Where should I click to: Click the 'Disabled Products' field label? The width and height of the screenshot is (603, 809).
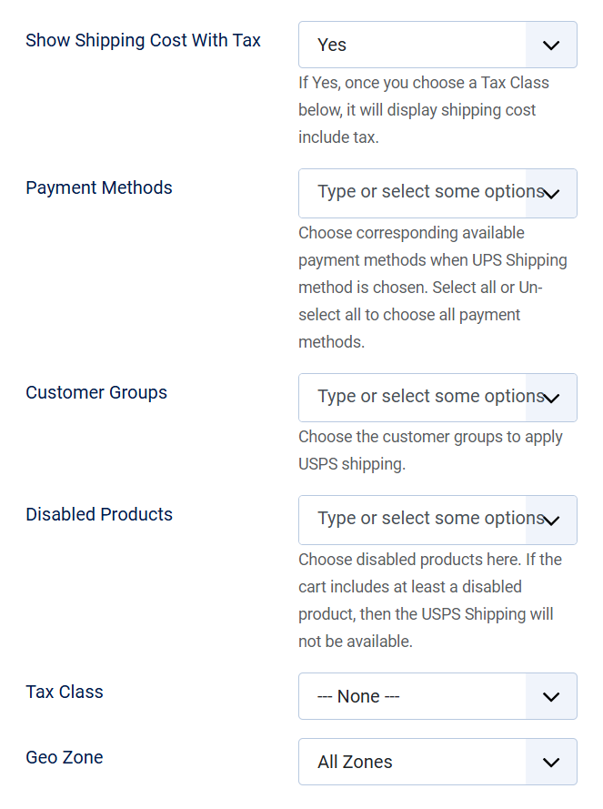99,515
